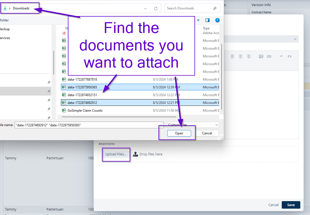Expand the gray dropdown field in the modal

coord(295,39)
